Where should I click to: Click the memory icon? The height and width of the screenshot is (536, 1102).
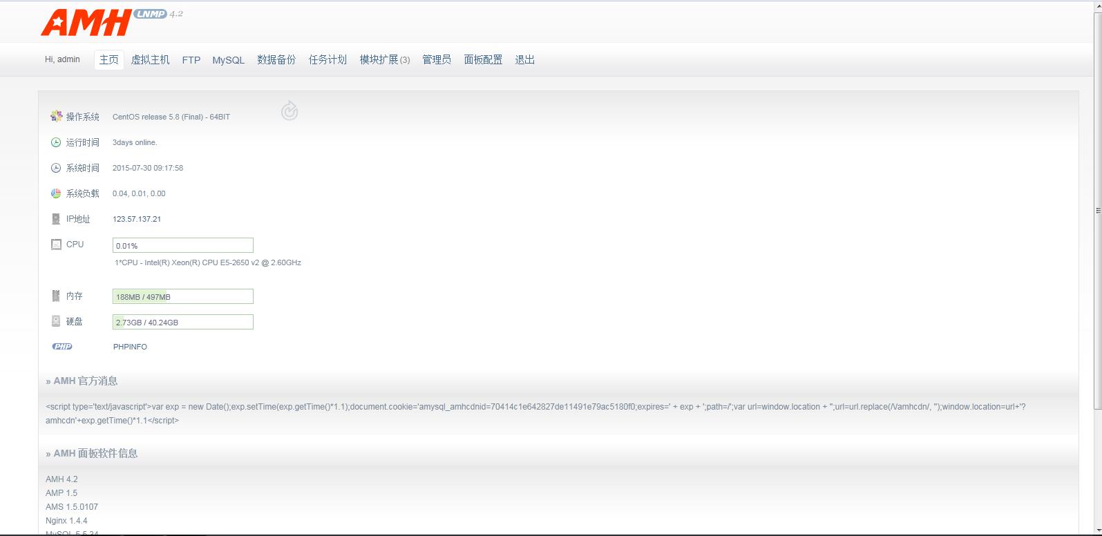(56, 296)
